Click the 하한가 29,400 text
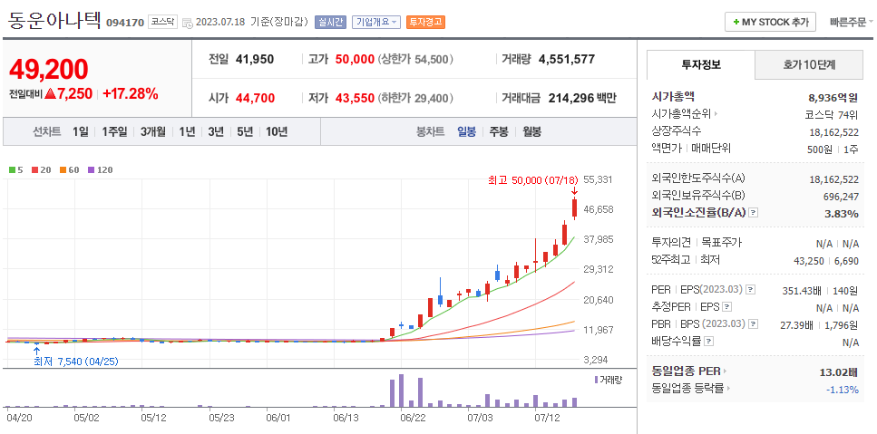Viewport: 877px width, 434px height. [415, 98]
